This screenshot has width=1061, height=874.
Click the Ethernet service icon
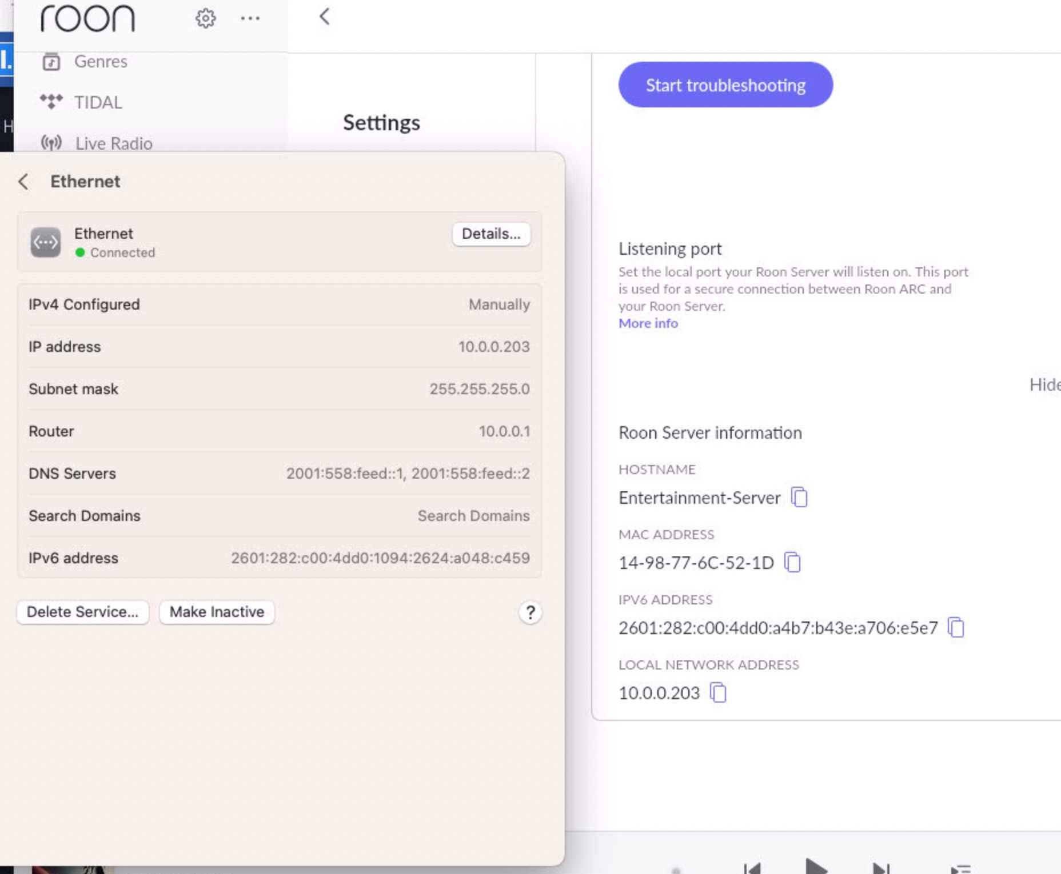click(46, 242)
